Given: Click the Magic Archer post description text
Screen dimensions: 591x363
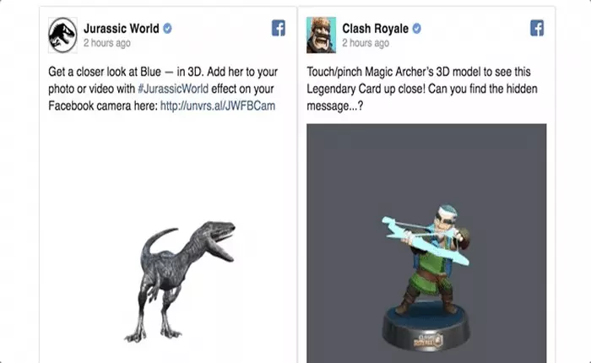Looking at the screenshot, I should (422, 89).
